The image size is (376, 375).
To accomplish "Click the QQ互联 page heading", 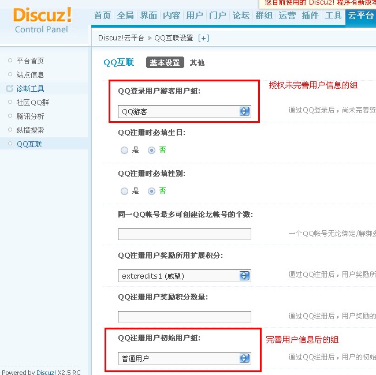I will 119,62.
